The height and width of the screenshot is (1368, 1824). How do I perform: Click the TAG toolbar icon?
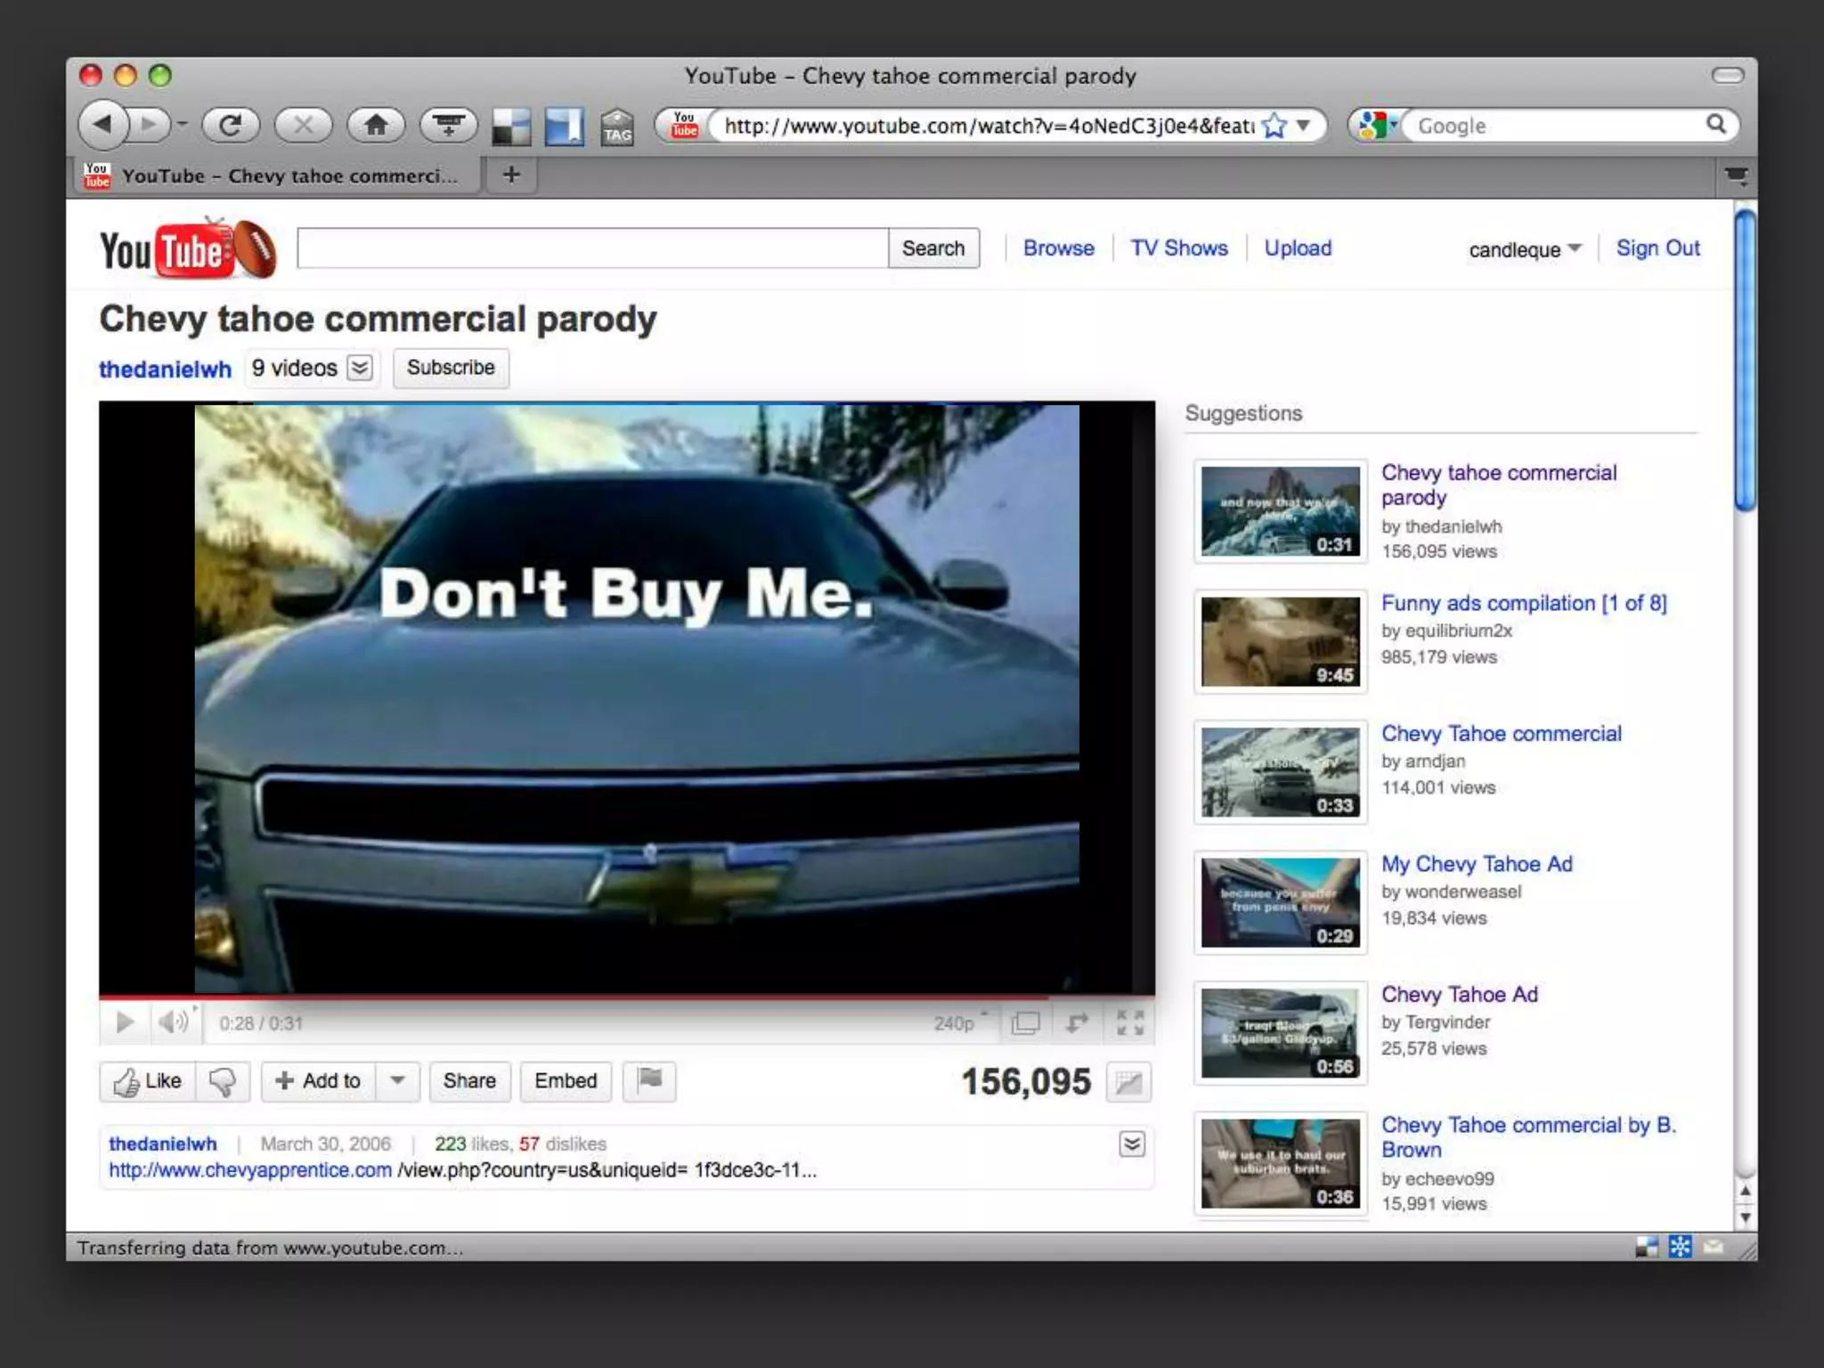coord(616,127)
